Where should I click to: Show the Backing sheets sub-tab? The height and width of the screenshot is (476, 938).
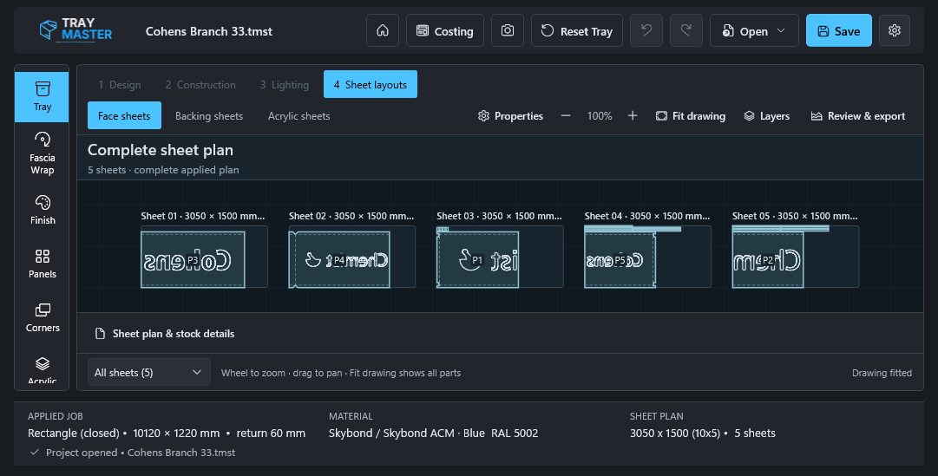point(209,115)
